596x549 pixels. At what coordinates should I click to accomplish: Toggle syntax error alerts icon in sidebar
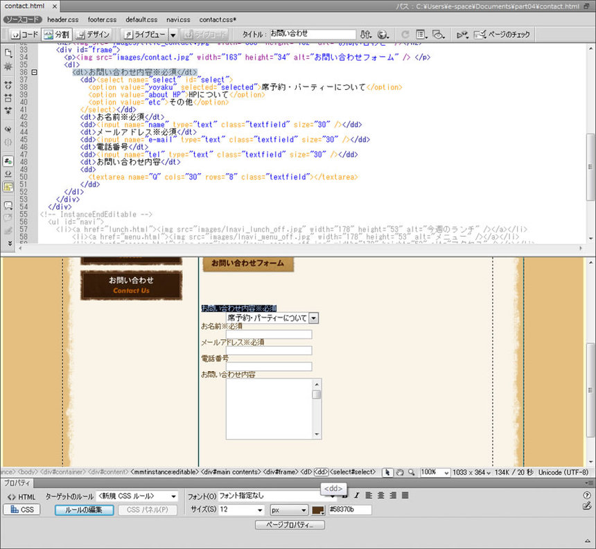pos(8,187)
